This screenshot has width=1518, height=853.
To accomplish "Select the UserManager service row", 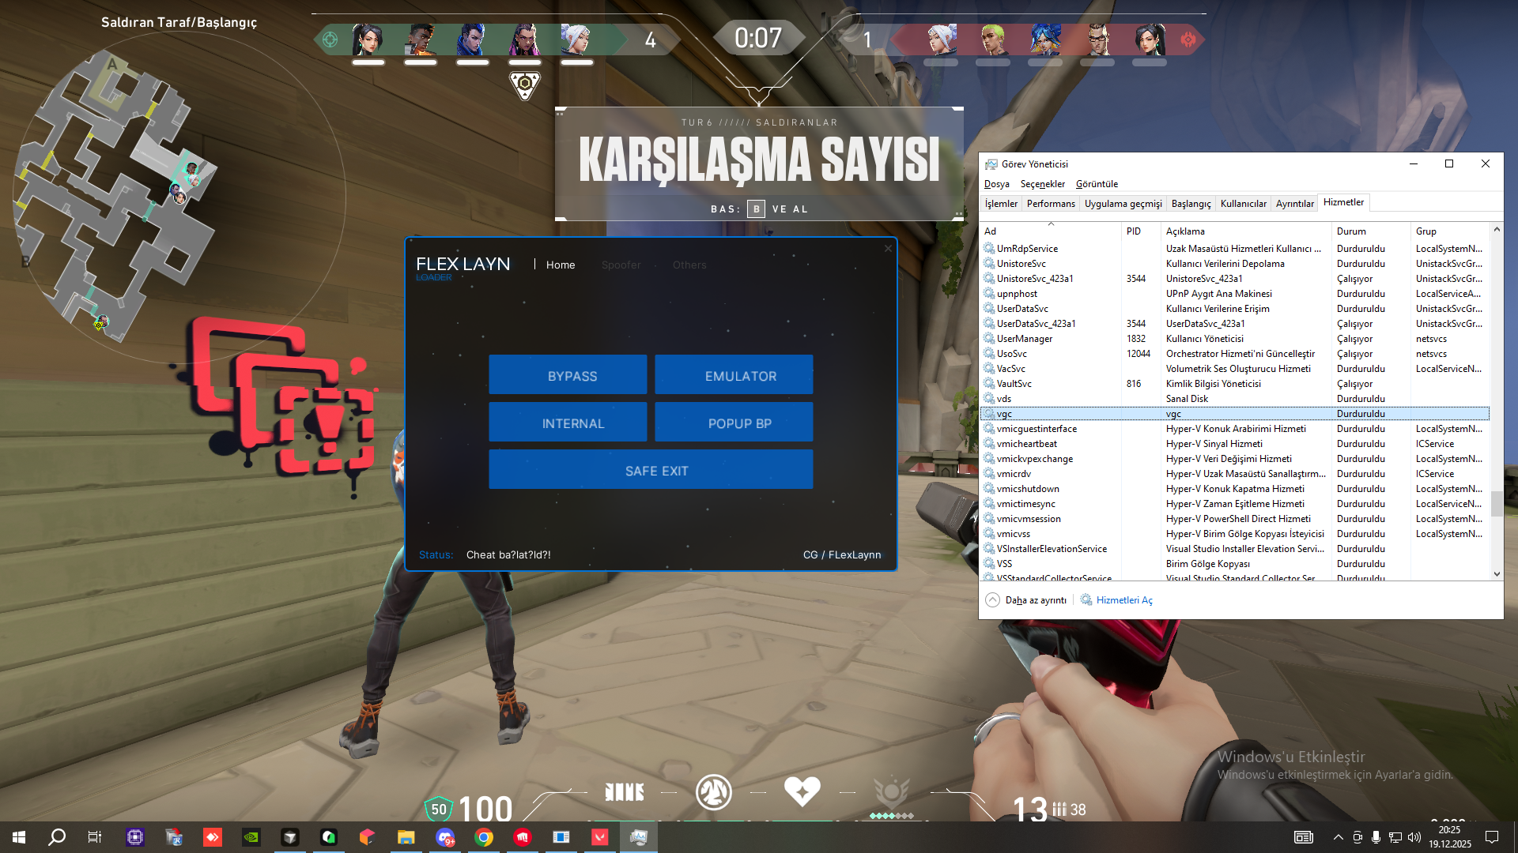I will 1235,338.
